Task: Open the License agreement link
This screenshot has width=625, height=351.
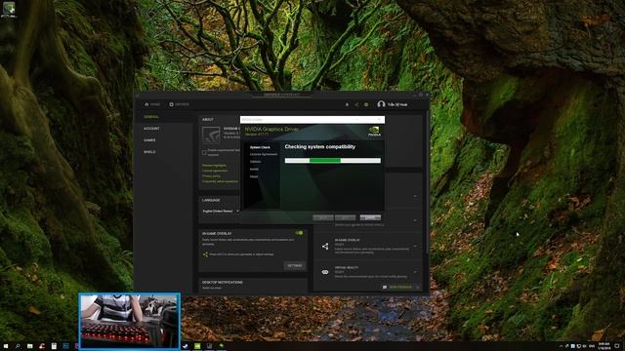Action: tap(215, 171)
